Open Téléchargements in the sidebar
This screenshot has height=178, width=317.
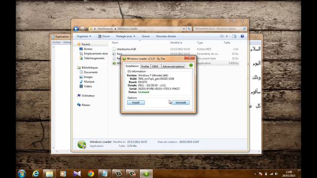coord(94,58)
